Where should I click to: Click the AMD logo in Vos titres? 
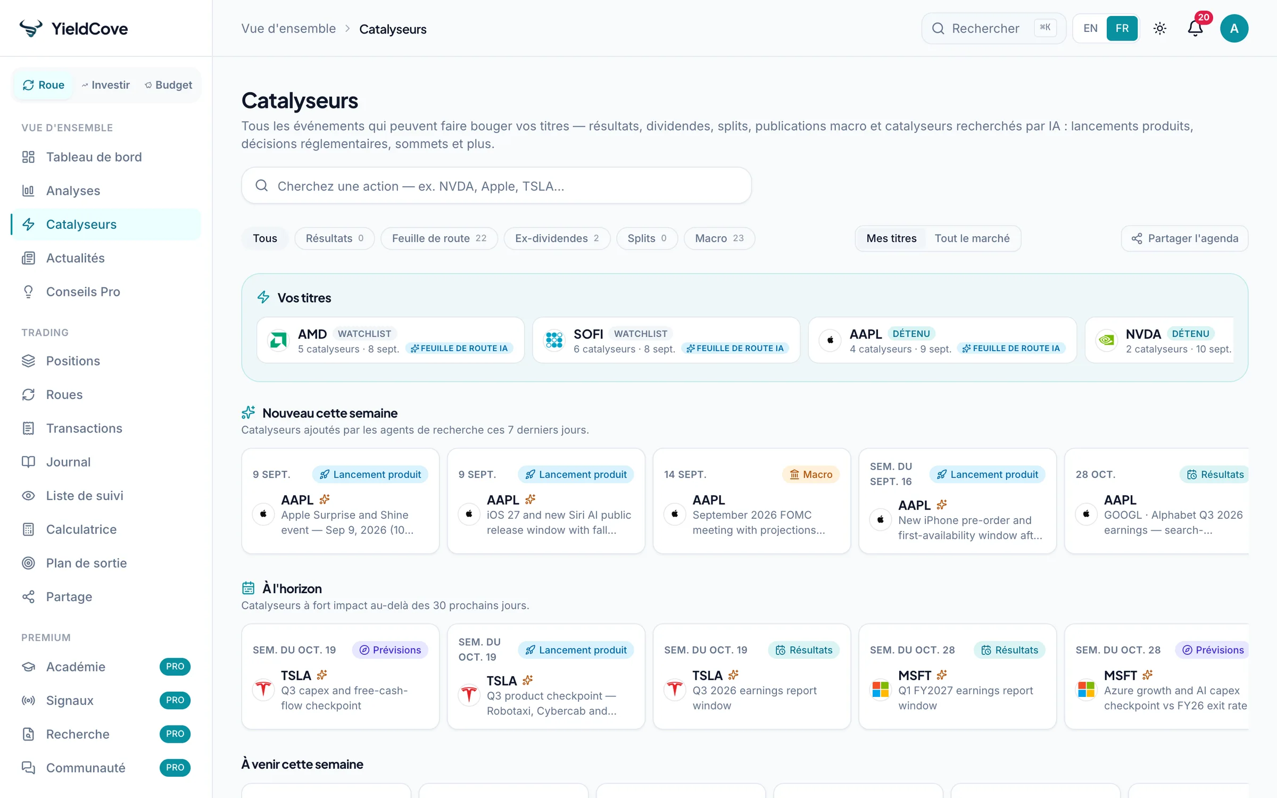(278, 340)
